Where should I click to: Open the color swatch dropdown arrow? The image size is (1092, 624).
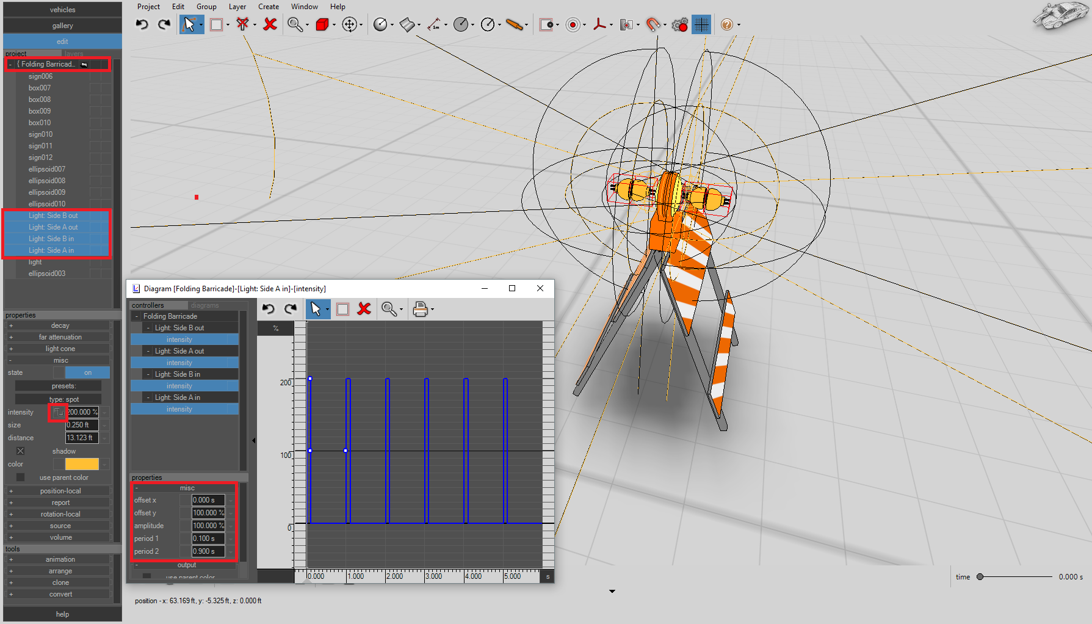[x=104, y=465]
